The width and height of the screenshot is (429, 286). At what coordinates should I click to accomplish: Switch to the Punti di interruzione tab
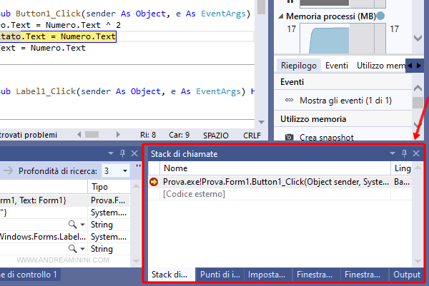220,275
